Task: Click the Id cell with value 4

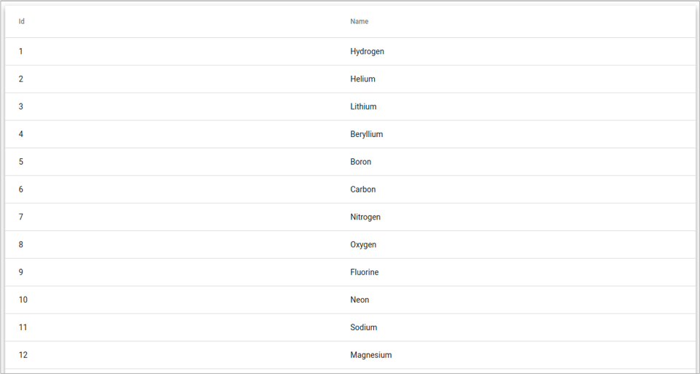Action: (20, 135)
